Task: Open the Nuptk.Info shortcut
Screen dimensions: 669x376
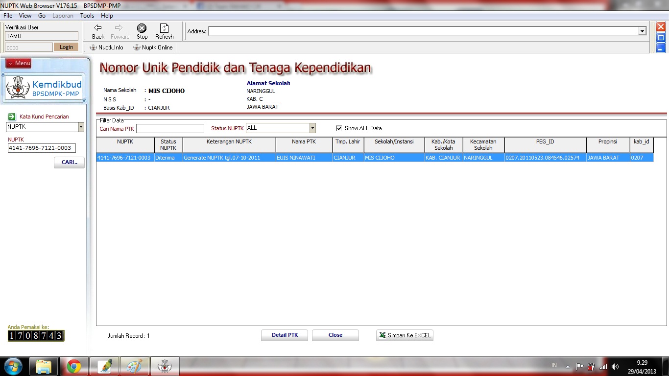Action: coord(106,47)
